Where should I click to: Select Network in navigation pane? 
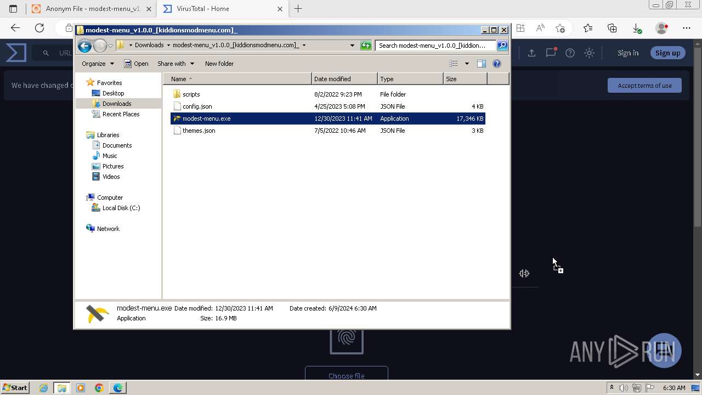(107, 229)
